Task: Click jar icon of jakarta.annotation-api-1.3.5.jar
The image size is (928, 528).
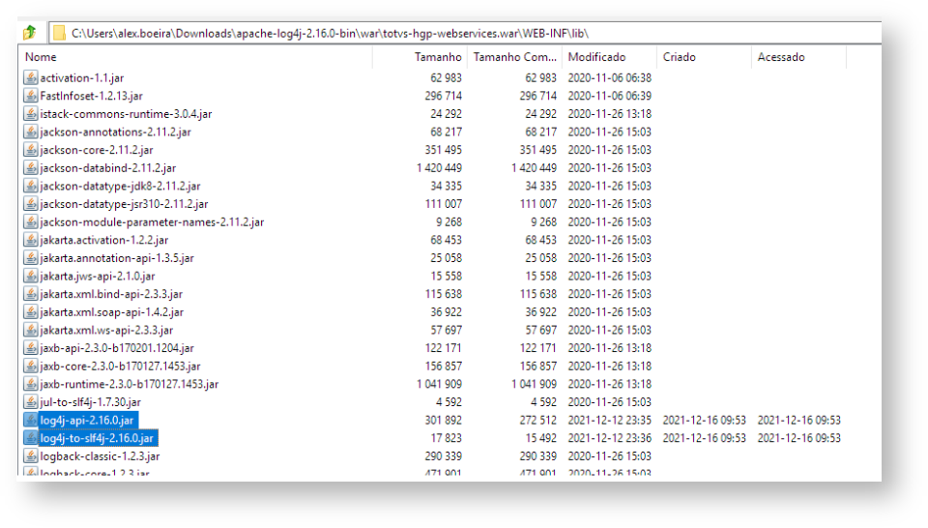Action: pyautogui.click(x=31, y=258)
